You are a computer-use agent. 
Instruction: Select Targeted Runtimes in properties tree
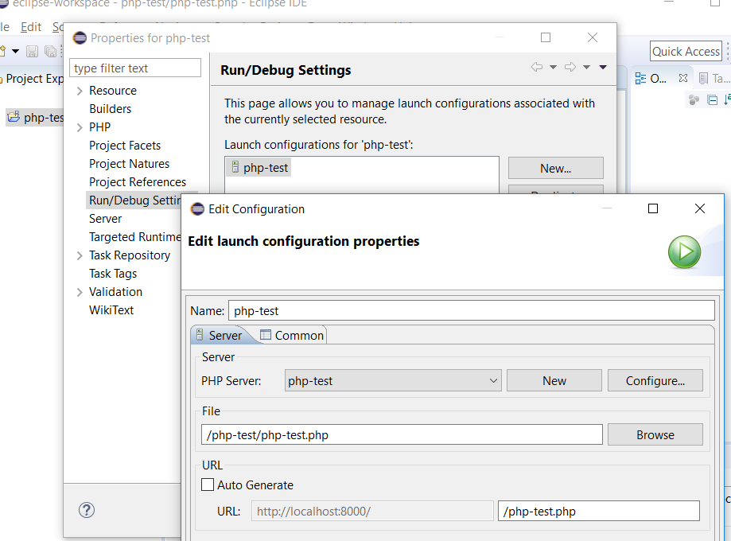134,237
